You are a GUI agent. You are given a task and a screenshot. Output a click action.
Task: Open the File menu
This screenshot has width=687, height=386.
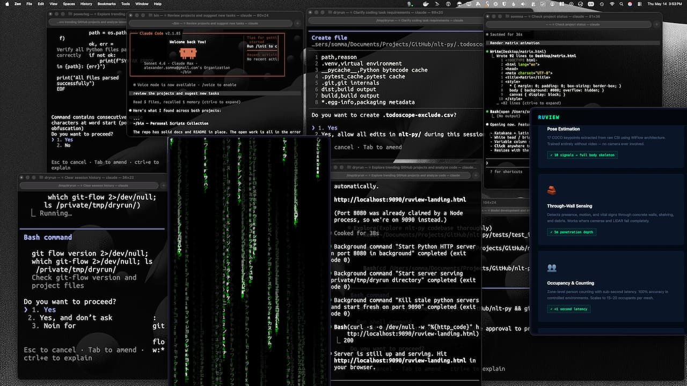(29, 4)
